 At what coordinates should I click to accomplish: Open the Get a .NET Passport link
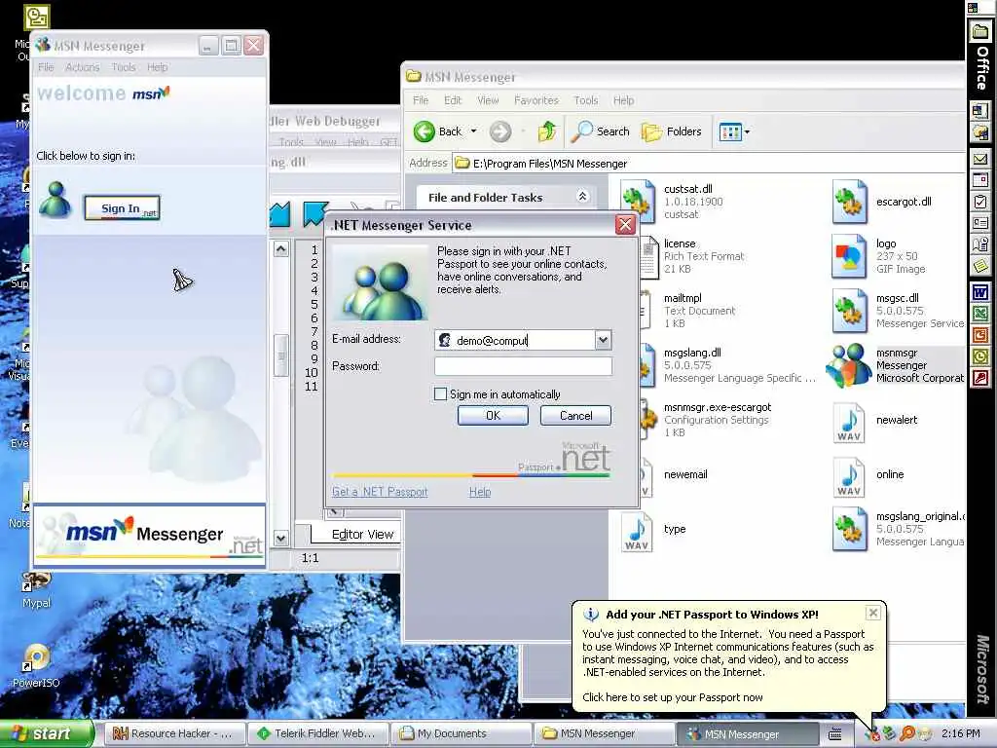coord(380,492)
